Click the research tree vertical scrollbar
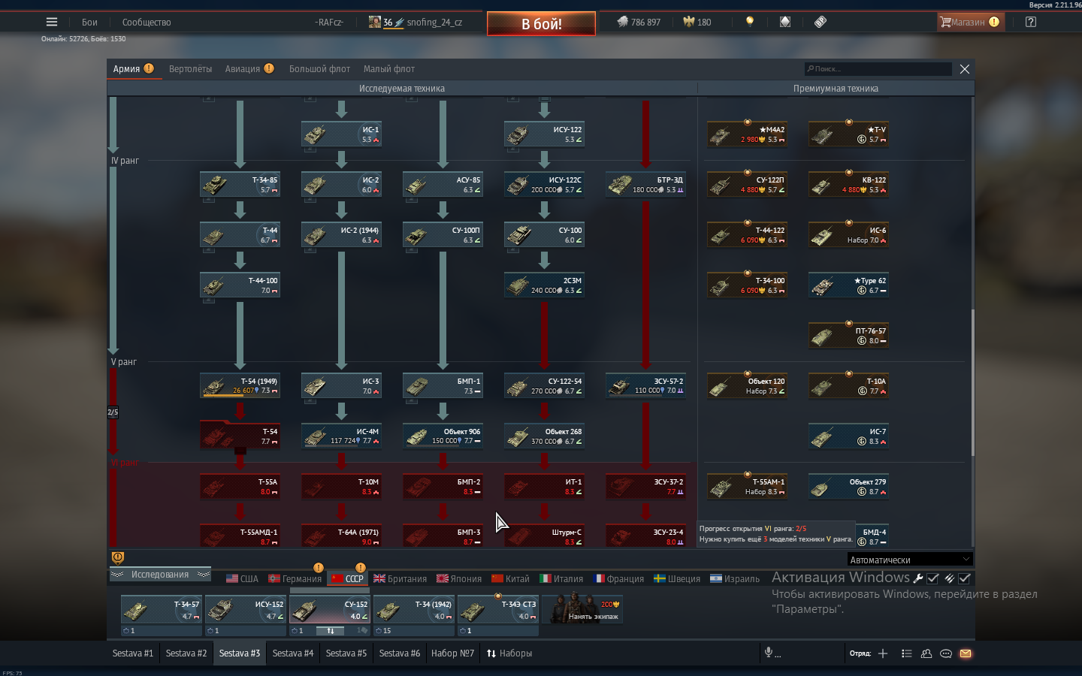Screen dimensions: 1082x676 [972, 383]
